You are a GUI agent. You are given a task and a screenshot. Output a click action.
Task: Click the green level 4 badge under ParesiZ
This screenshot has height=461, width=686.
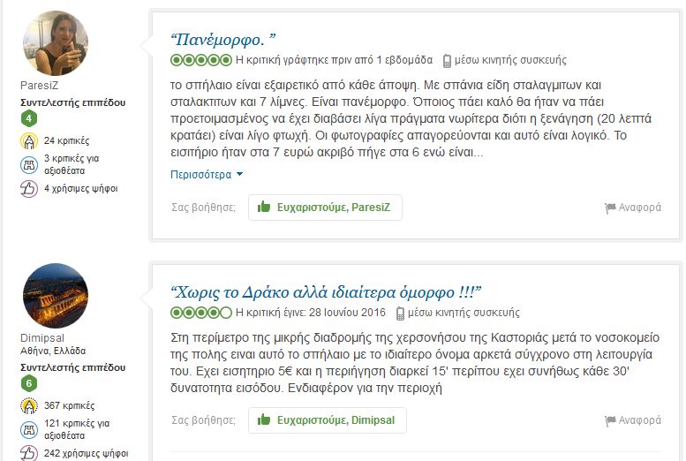pyautogui.click(x=29, y=118)
